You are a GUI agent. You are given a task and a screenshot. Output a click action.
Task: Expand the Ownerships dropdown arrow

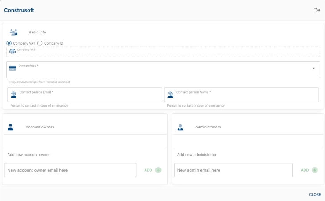[x=313, y=68]
